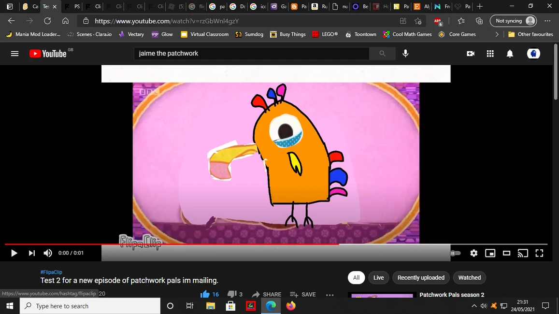Switch to the Recently uploaded filter tab
The width and height of the screenshot is (559, 314).
[x=420, y=277]
